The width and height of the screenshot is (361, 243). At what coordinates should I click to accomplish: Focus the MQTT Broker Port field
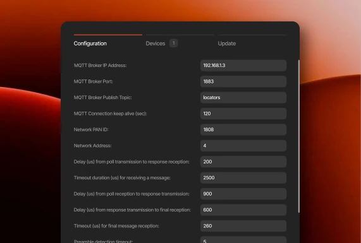tap(243, 81)
